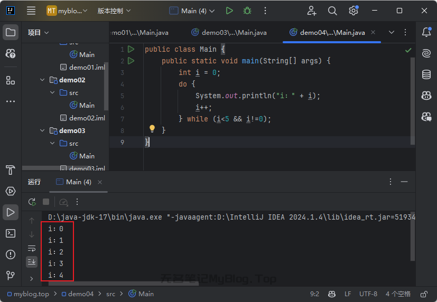Click myblog.top breadcrumb in status bar
The height and width of the screenshot is (302, 437).
28,294
